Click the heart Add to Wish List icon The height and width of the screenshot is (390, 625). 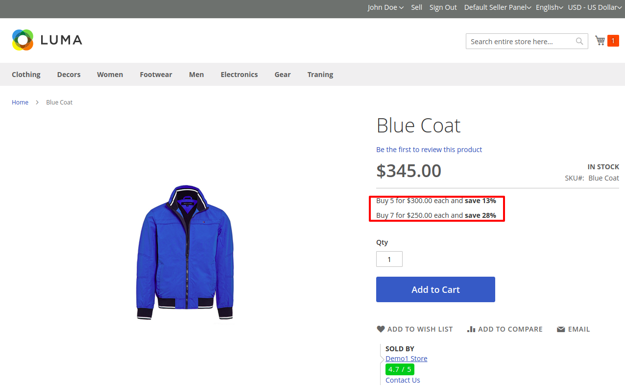(381, 329)
